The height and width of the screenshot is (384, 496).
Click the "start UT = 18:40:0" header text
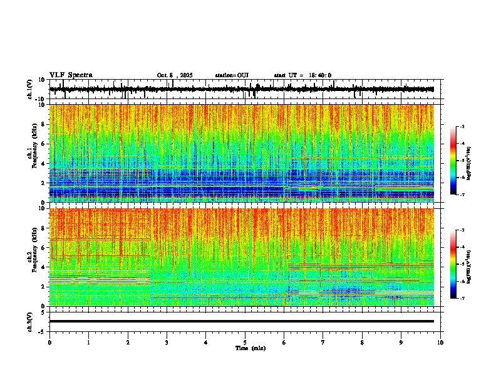point(302,75)
